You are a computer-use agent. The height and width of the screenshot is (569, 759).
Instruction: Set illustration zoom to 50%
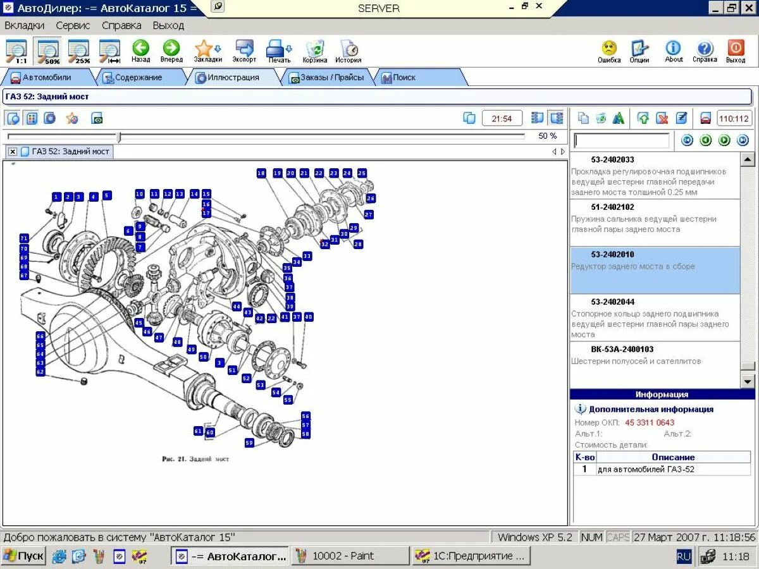point(48,51)
